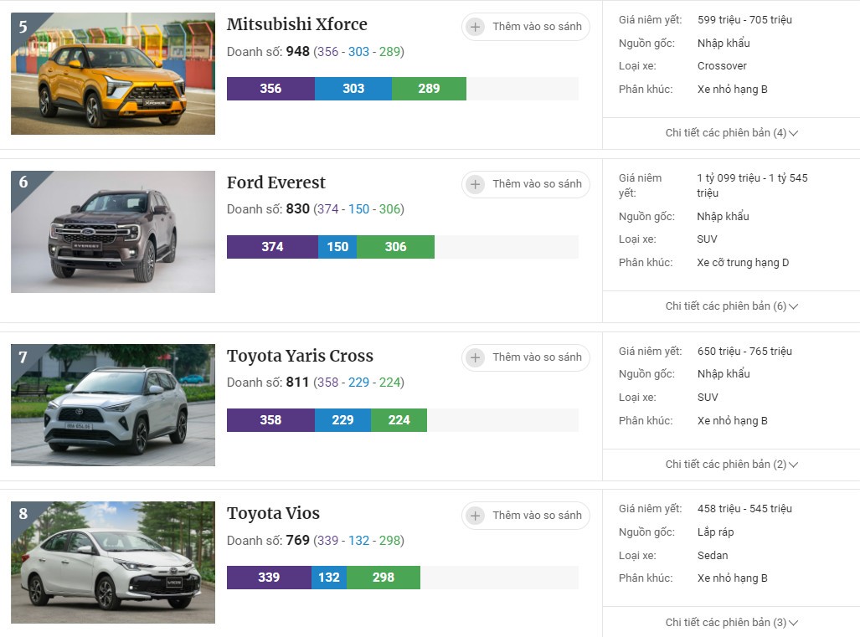Click rank badge 7 on Yaris Cross photo
This screenshot has height=637, width=860.
click(x=23, y=357)
